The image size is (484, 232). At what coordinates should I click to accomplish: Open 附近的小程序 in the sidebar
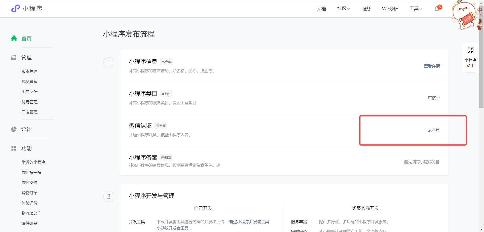pyautogui.click(x=34, y=162)
